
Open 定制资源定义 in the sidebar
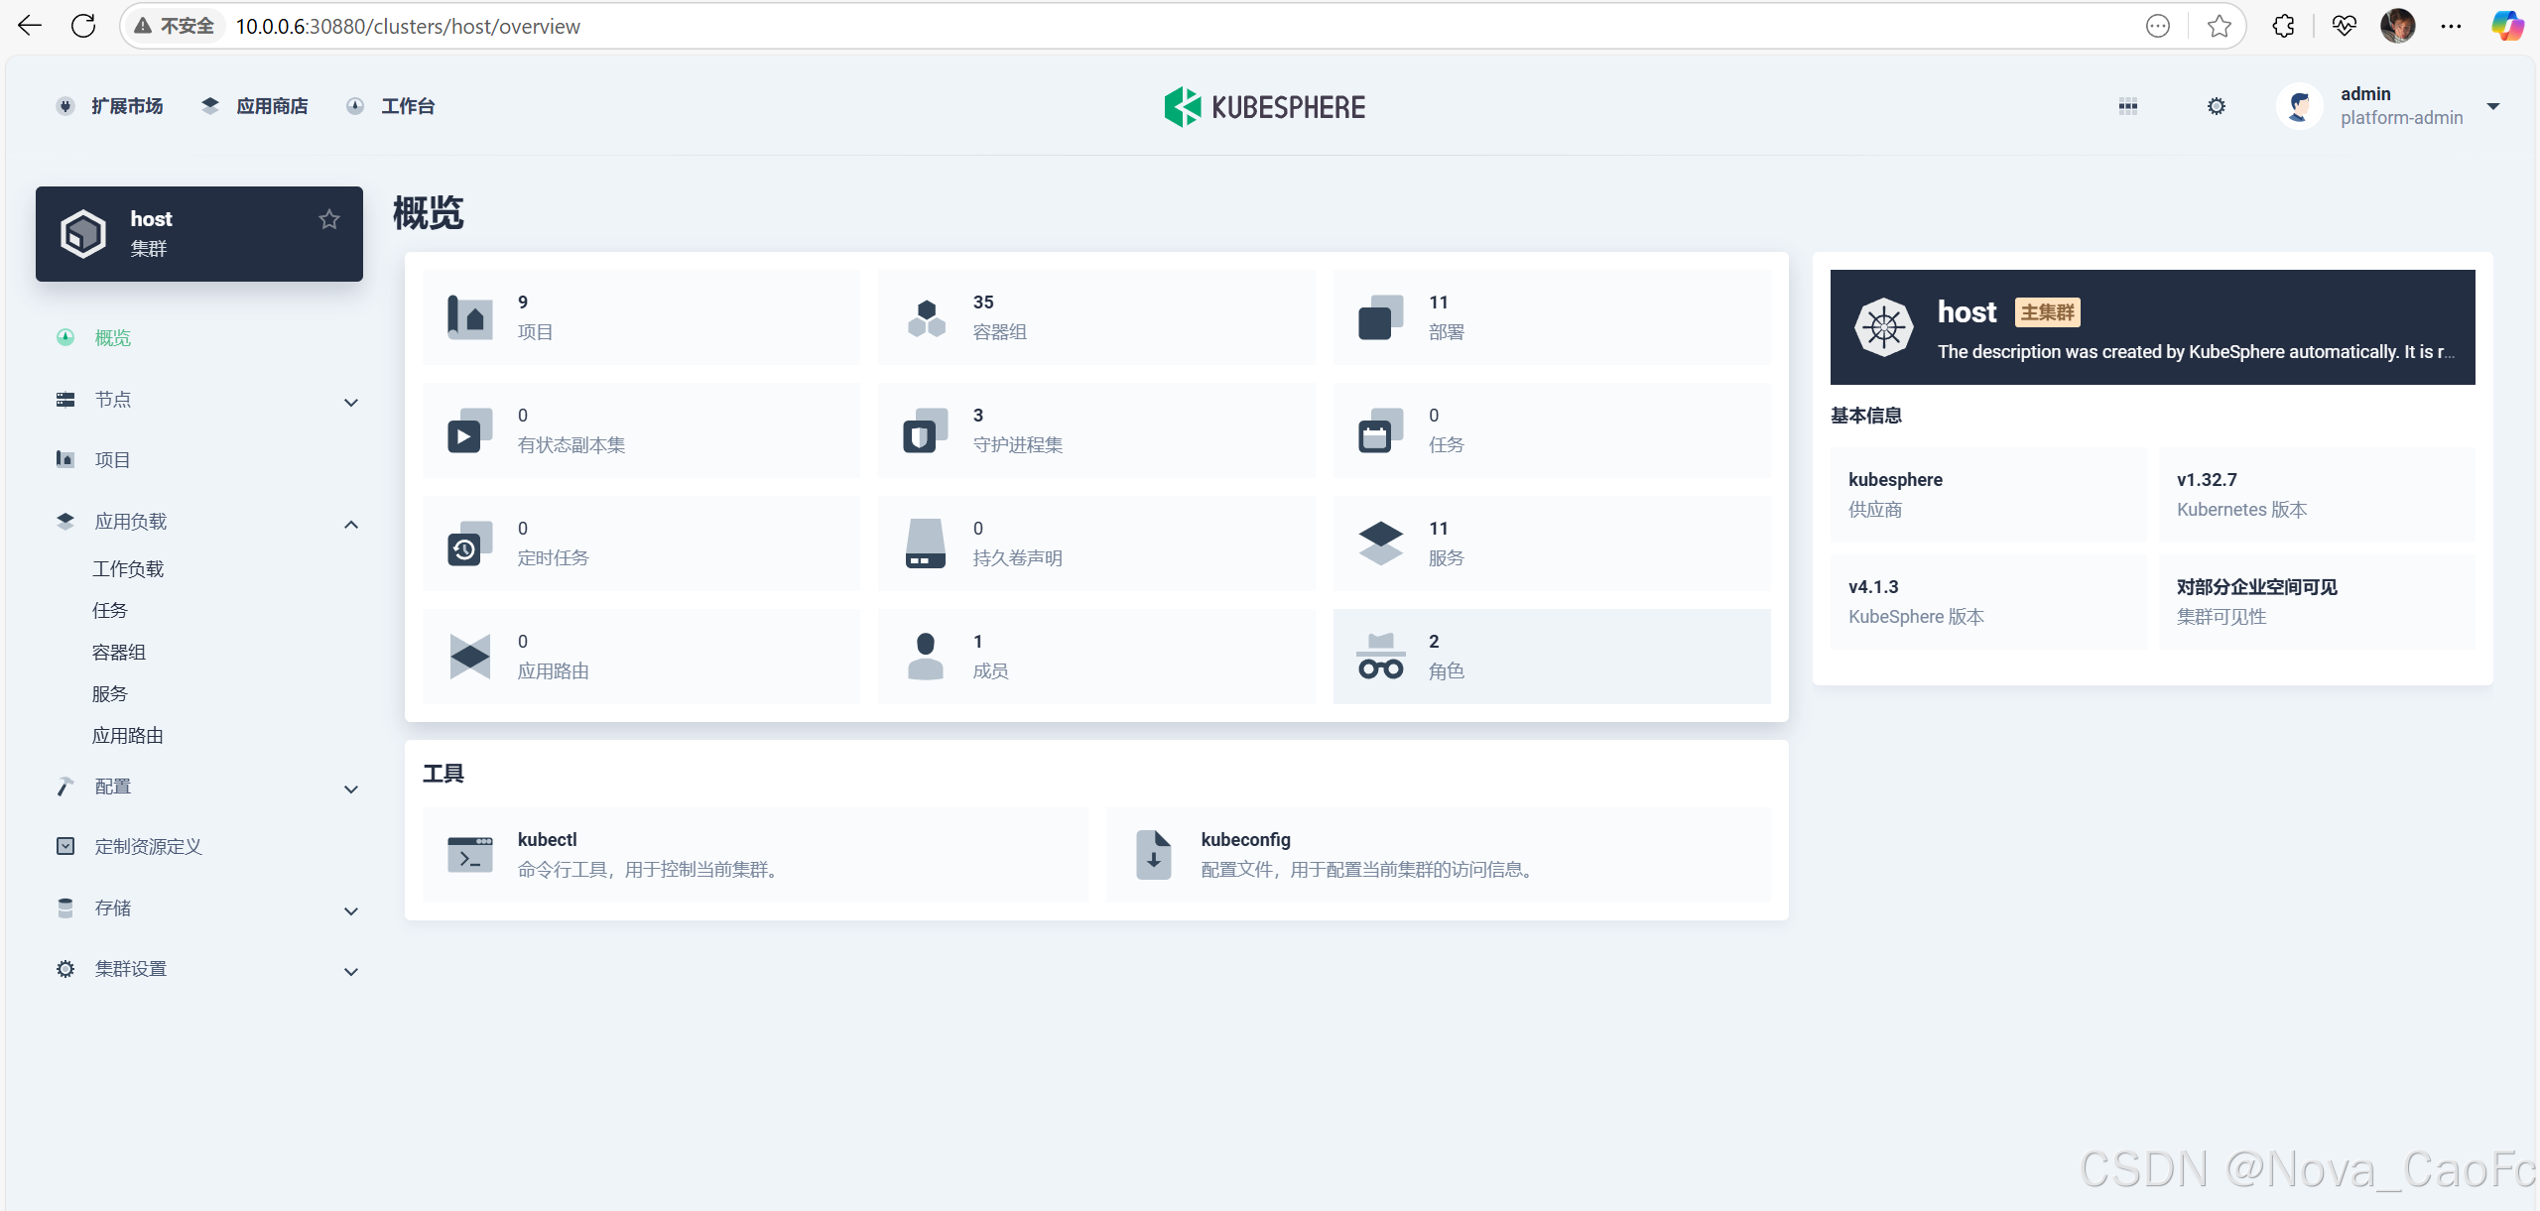click(x=149, y=847)
